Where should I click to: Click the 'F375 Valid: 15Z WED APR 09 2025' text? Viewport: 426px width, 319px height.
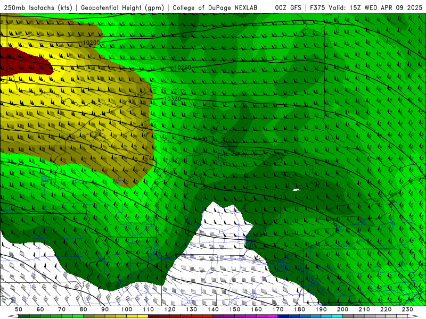click(x=366, y=7)
